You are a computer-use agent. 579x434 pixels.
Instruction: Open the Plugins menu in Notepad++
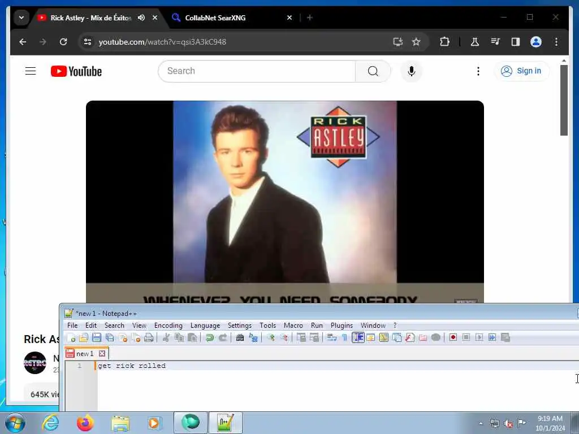pos(342,325)
